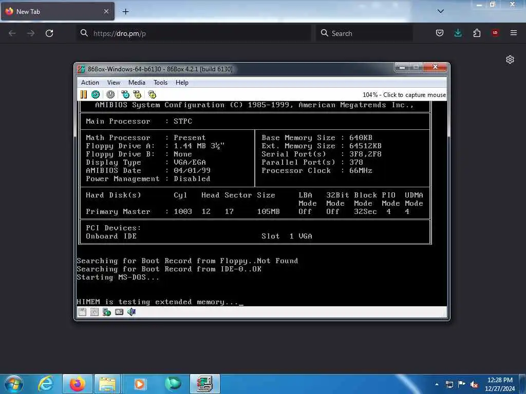
Task: Open Windows Explorer from the taskbar
Action: (107, 384)
